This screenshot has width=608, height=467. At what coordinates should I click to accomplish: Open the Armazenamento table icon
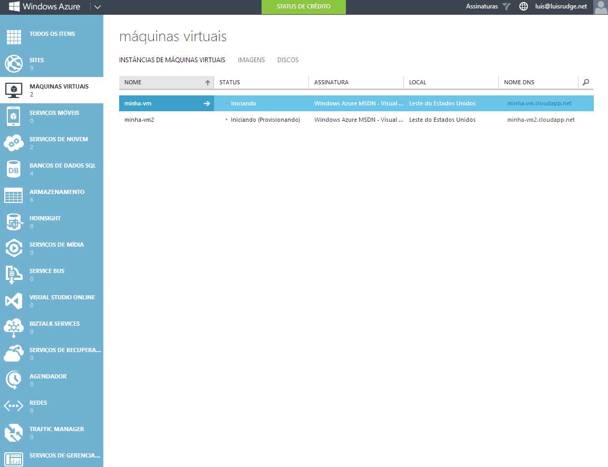(14, 196)
